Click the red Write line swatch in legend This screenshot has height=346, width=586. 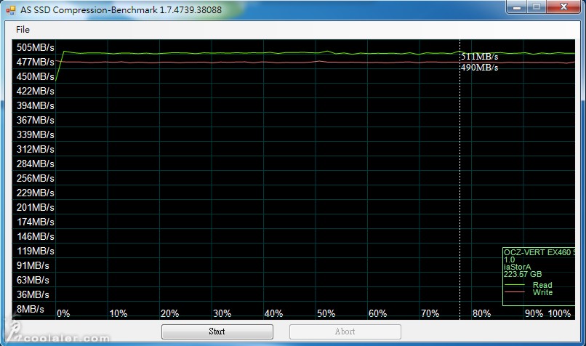click(515, 292)
